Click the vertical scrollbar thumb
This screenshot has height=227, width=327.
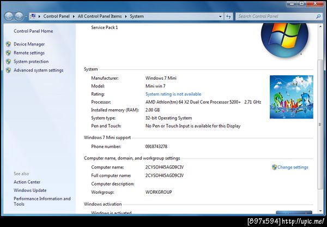pos(320,124)
